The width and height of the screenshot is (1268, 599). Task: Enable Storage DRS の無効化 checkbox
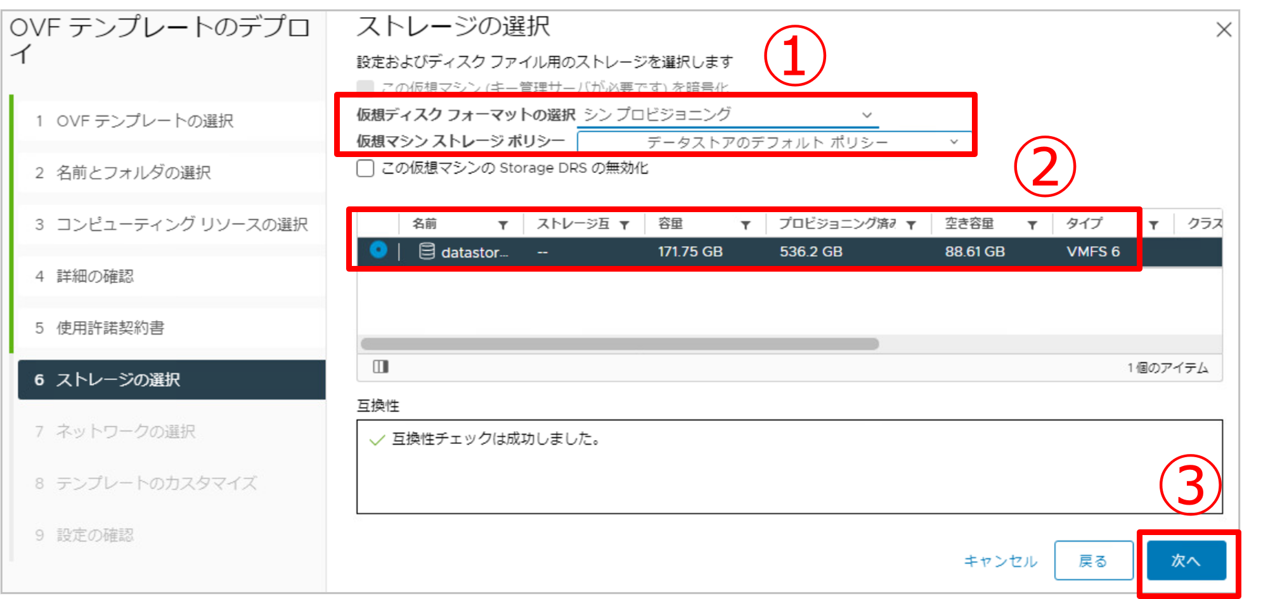pyautogui.click(x=365, y=168)
